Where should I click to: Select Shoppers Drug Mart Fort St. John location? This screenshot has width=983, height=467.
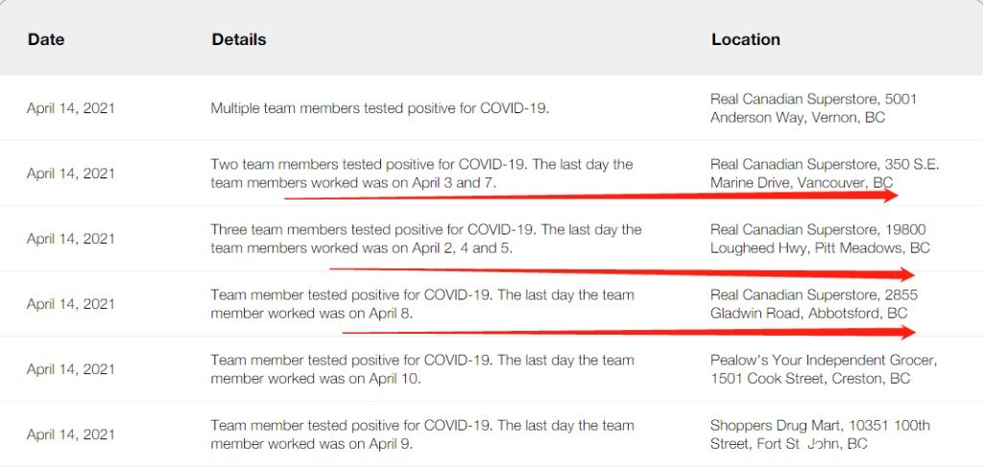(820, 434)
